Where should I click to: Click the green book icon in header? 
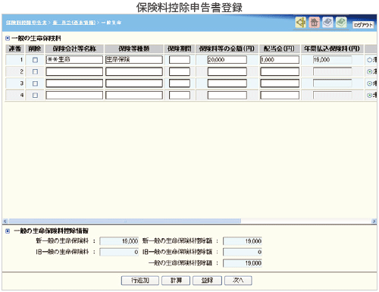point(341,23)
